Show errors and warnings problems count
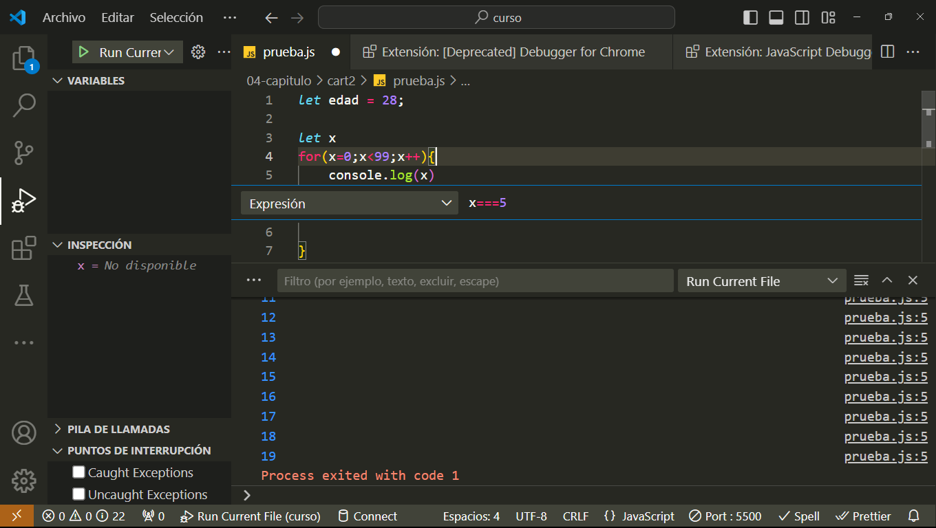 (x=83, y=516)
